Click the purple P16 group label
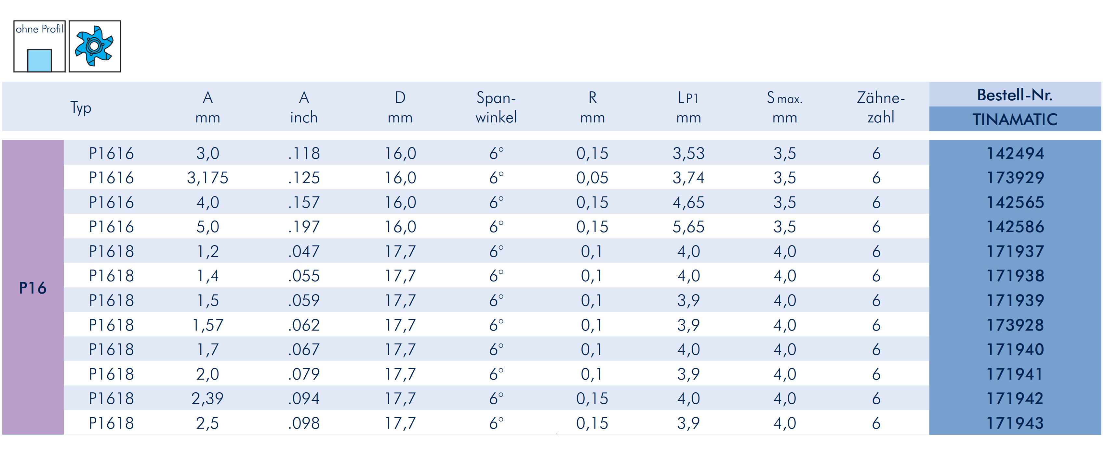1105x465 pixels. pos(33,288)
